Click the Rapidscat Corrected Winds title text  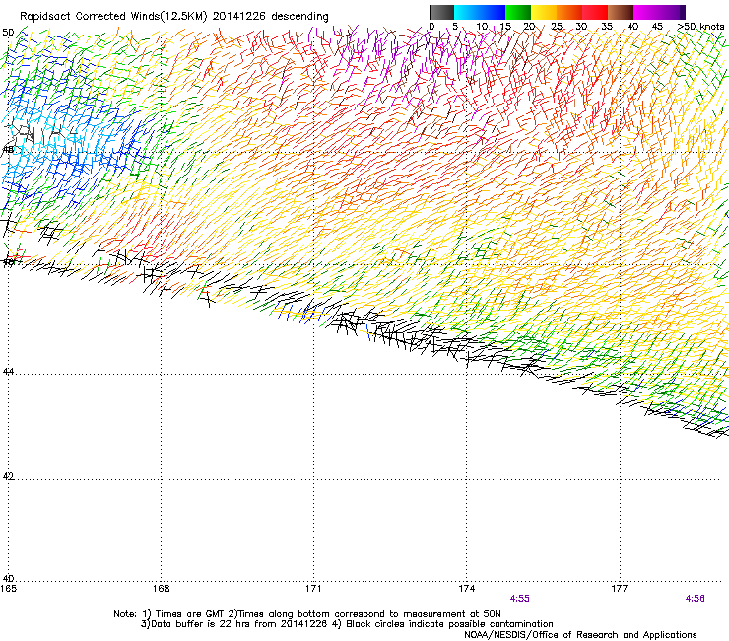[174, 17]
